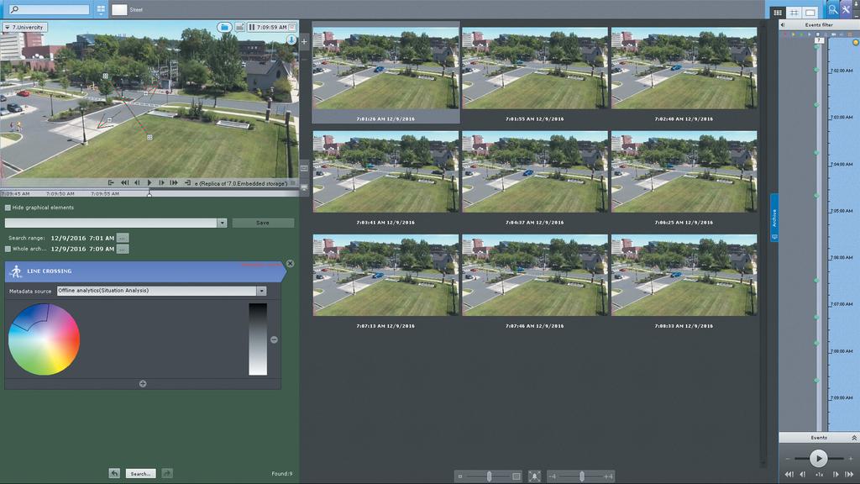Collapse the Events filter panel arrow

tap(783, 24)
